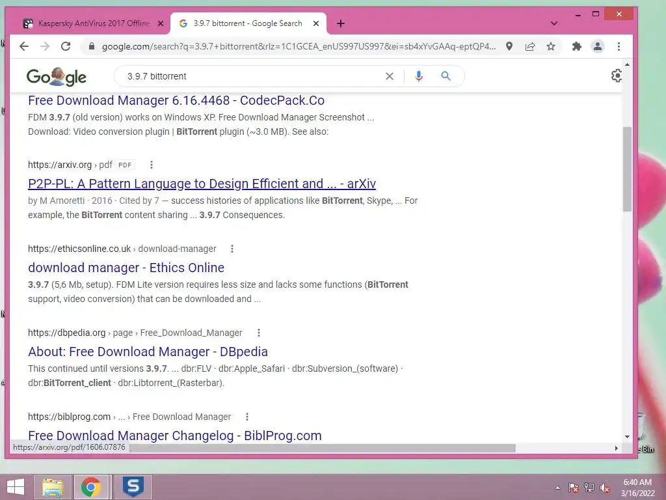Open more options for arxiv.org result
666x500 pixels.
(x=151, y=165)
